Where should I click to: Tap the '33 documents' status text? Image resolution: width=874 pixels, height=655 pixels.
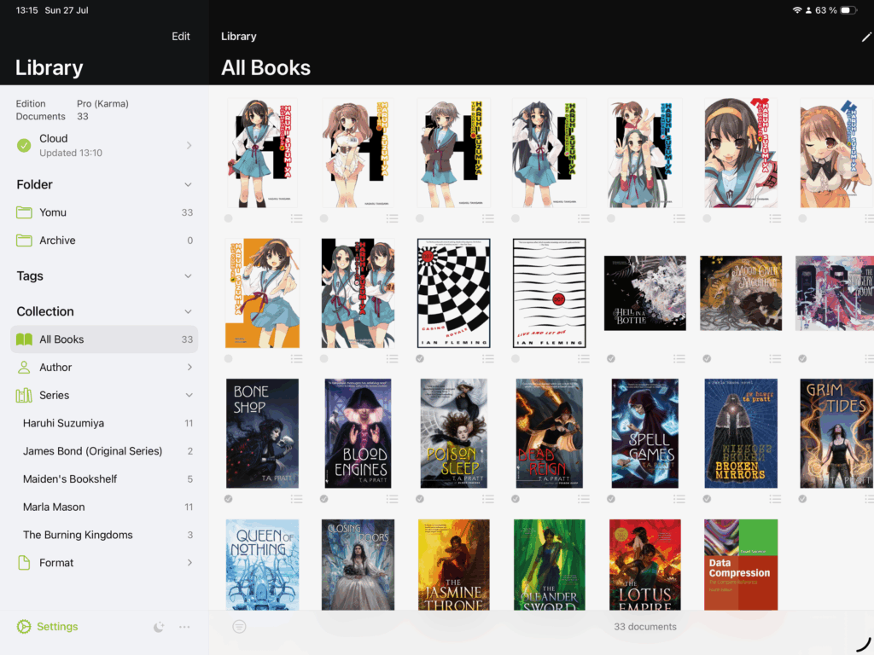click(x=645, y=627)
